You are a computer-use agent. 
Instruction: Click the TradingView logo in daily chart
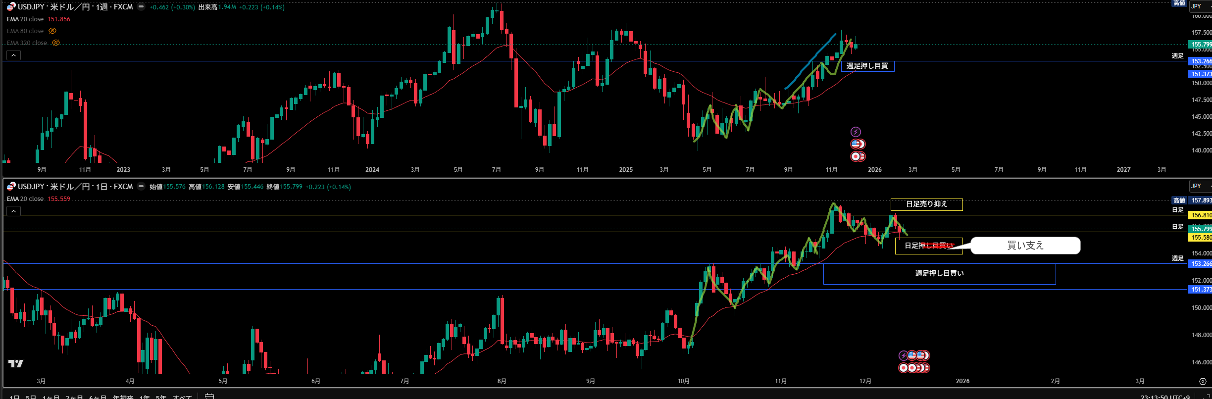click(x=16, y=364)
